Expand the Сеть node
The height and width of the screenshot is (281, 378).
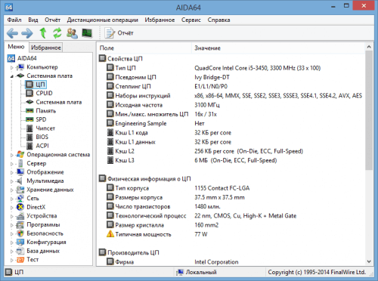pyautogui.click(x=12, y=199)
